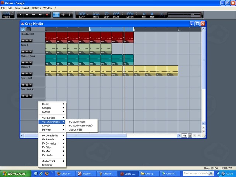Expand the DirectX submenu
The height and width of the screenshot is (177, 236).
point(52,126)
